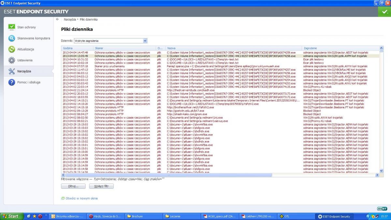Viewport: 391px width, 220px height.
Task: Click the Ustawienia gear icon
Action: (x=12, y=60)
